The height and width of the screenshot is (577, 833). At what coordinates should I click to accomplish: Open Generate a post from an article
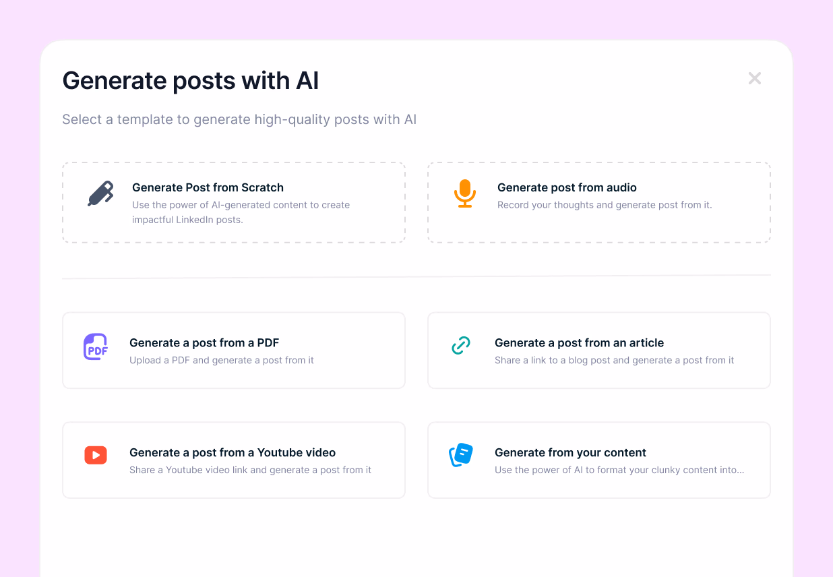[598, 350]
